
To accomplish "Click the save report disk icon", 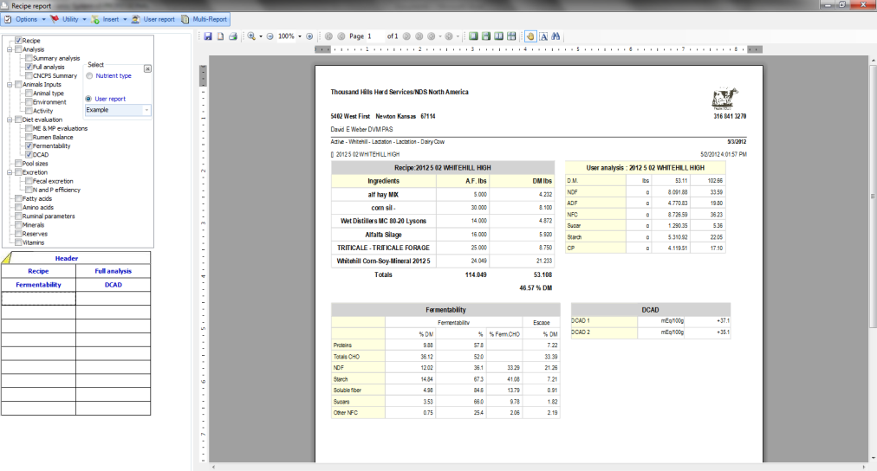I will tap(208, 36).
